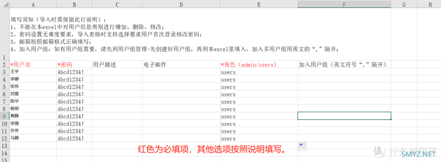The image size is (441, 162).
Task: Select the cell containing 杨明
Action: tap(33, 109)
